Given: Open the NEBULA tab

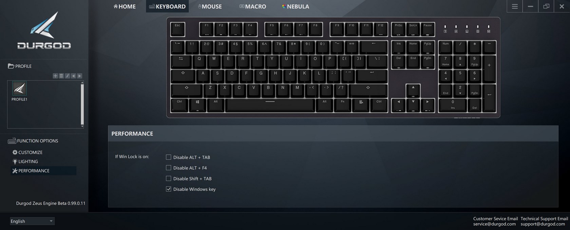Looking at the screenshot, I should tap(296, 6).
